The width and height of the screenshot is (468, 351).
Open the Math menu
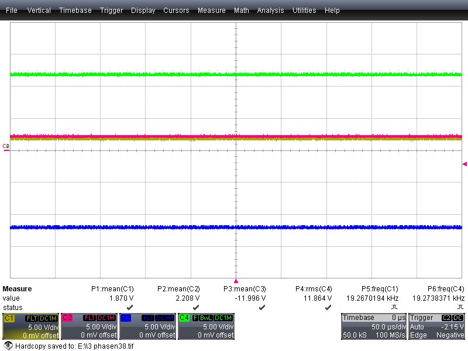pyautogui.click(x=242, y=10)
